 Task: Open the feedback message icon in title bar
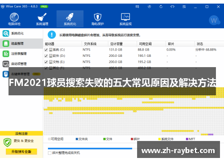point(137,7)
